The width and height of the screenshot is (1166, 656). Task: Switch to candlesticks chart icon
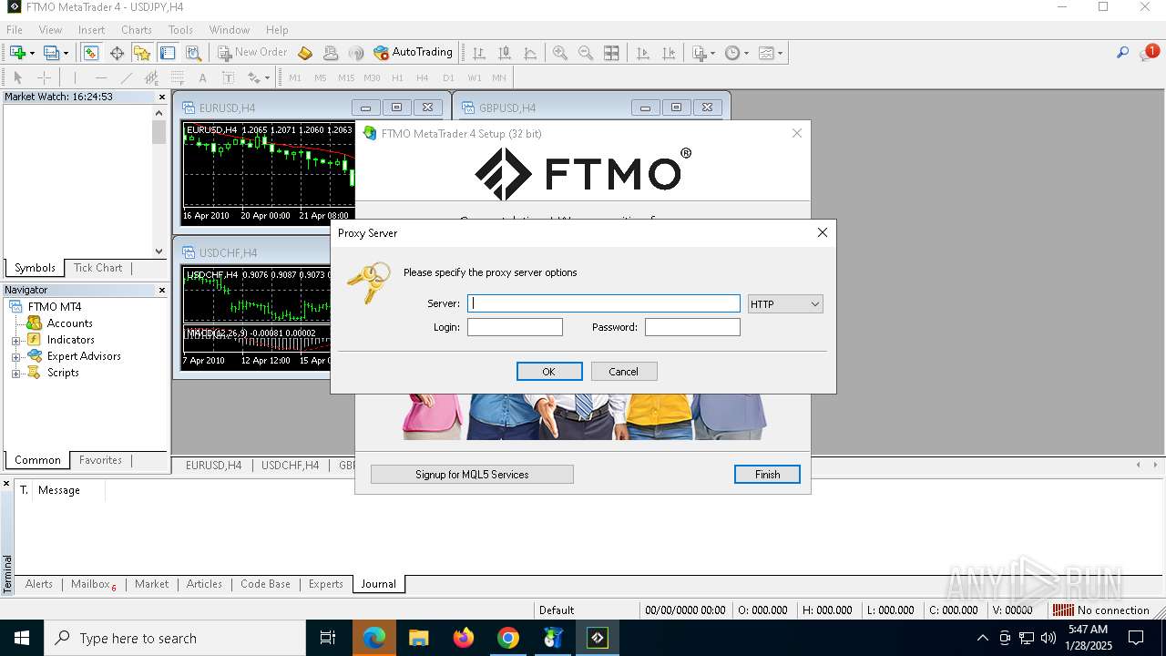[505, 53]
